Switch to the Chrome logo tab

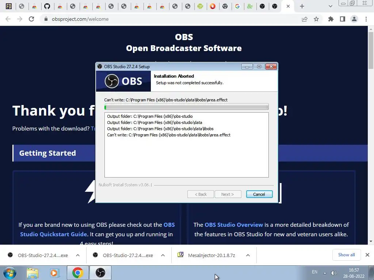(x=225, y=6)
